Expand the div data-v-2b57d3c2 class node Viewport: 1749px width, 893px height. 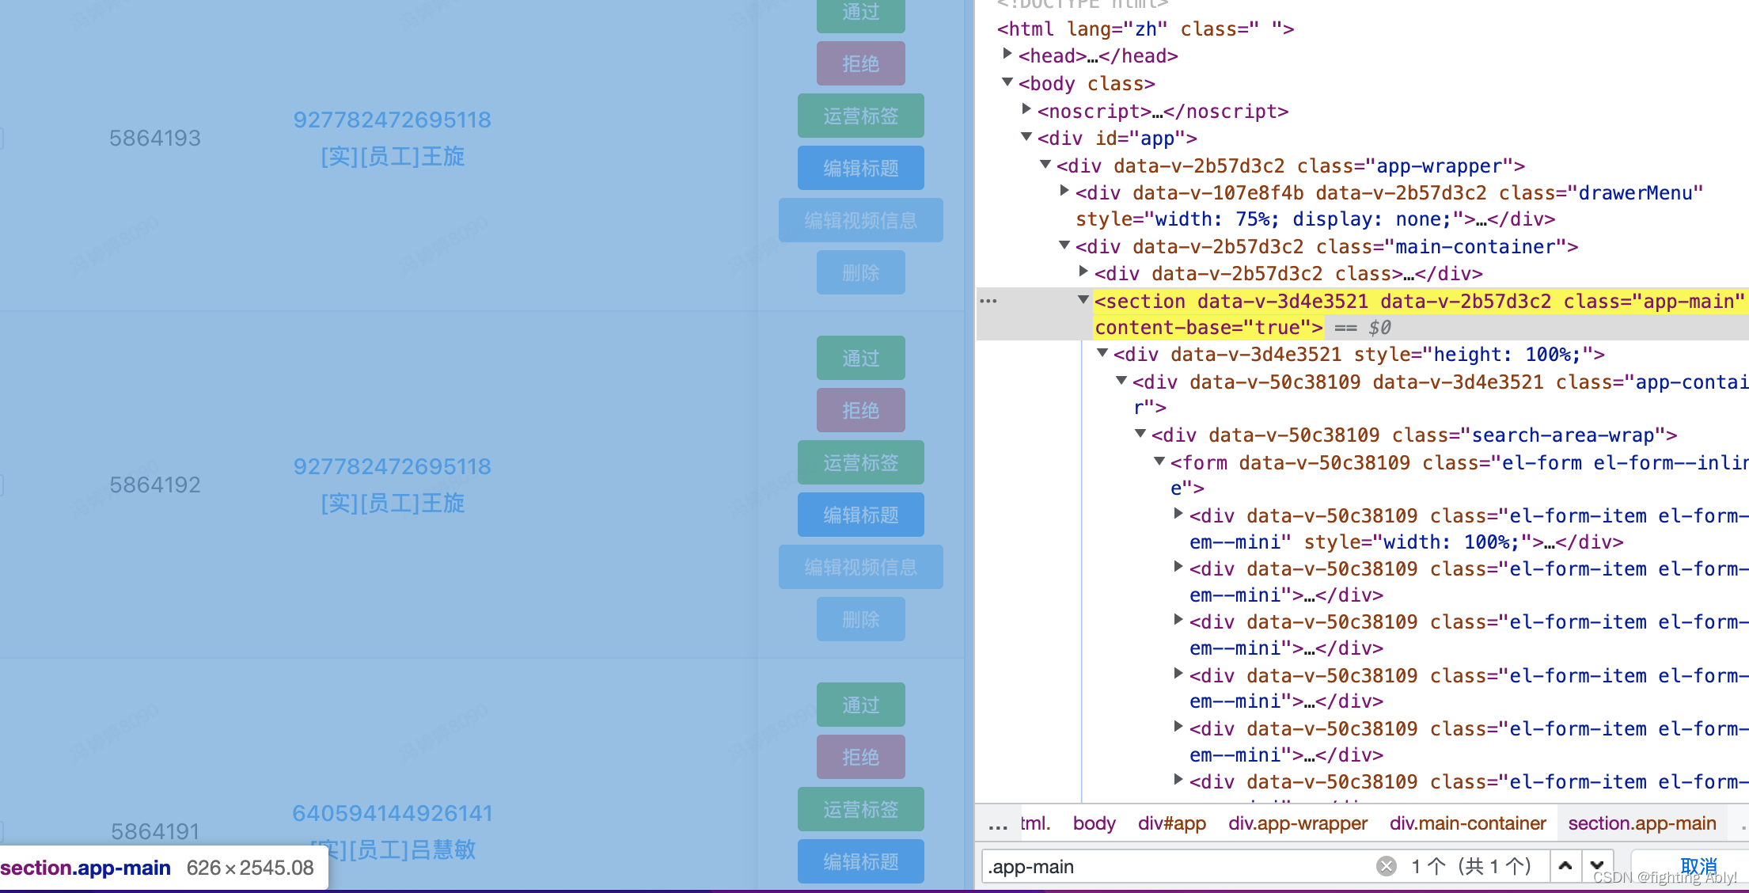click(1083, 272)
